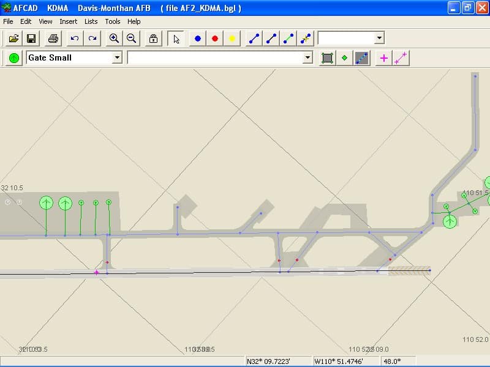
Task: Zoom out with the magnifier minus
Action: (131, 39)
